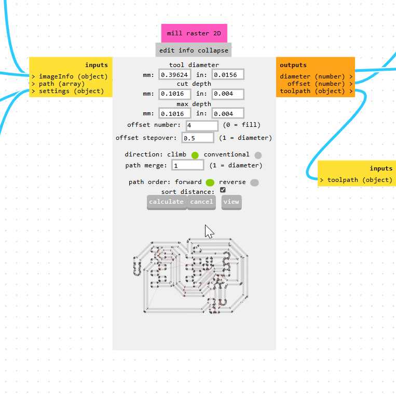
Task: Select reverse path order radio button
Action: pos(254,182)
